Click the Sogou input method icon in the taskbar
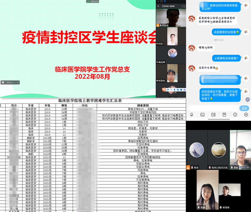 click(x=164, y=89)
